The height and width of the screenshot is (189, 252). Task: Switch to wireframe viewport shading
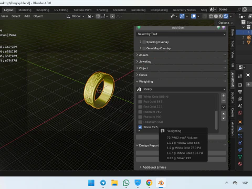(211, 16)
